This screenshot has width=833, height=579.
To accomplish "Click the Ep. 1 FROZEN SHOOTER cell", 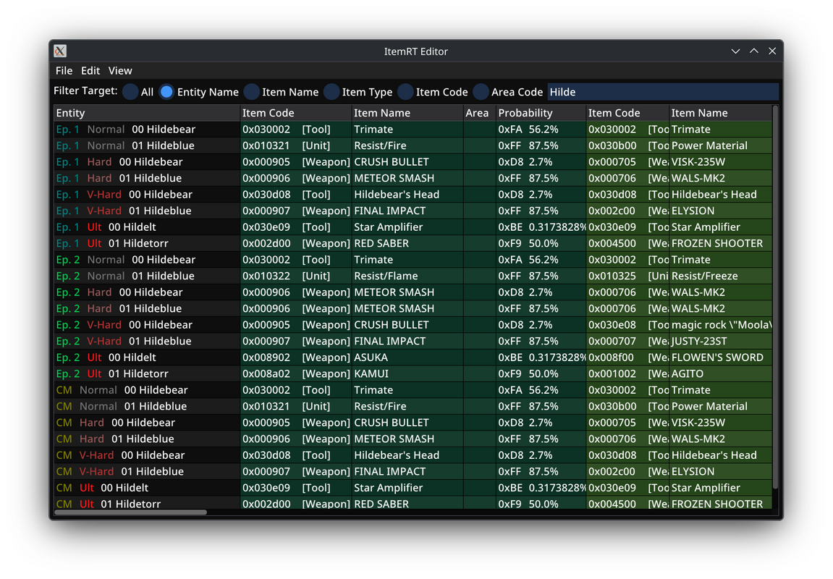I will click(x=720, y=243).
